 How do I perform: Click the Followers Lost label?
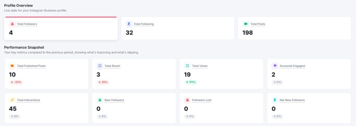(202, 100)
